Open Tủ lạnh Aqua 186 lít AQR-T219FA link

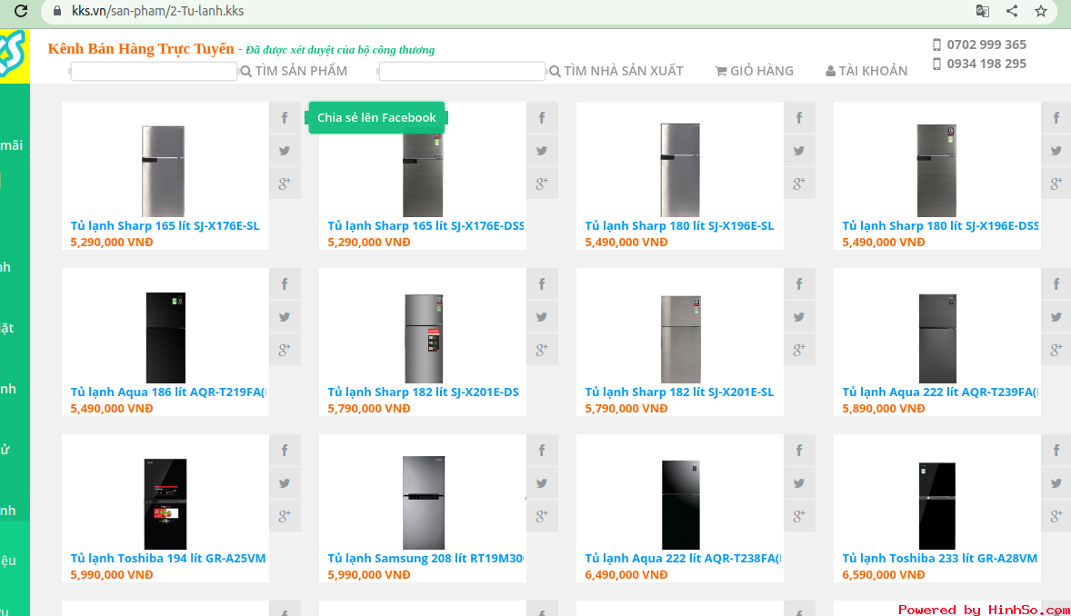coord(168,392)
